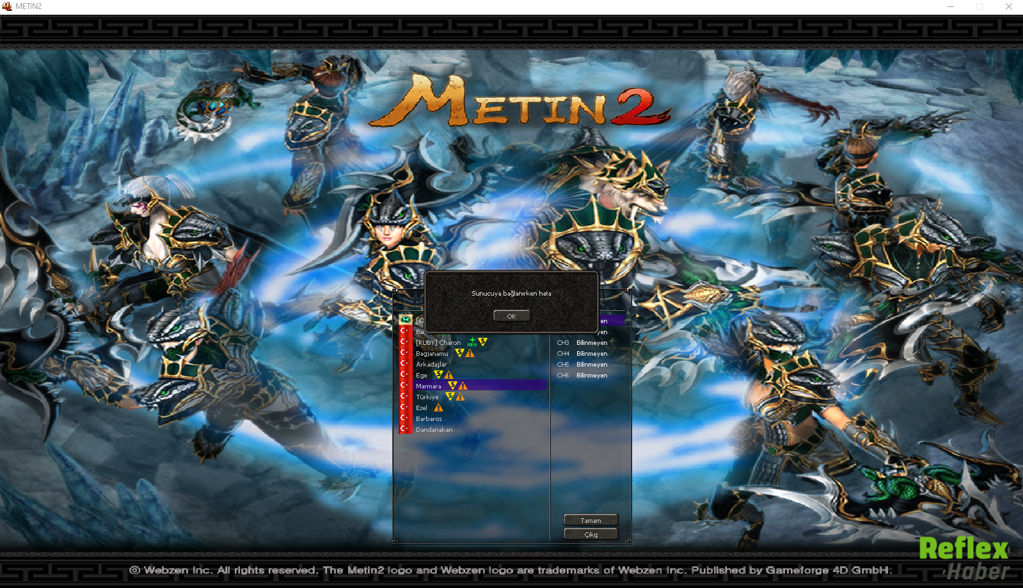The width and height of the screenshot is (1023, 588).
Task: Minimize the METIN2 window
Action: (x=951, y=6)
